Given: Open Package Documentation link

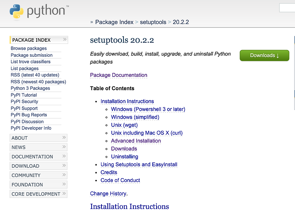Looking at the screenshot, I should 118,75.
